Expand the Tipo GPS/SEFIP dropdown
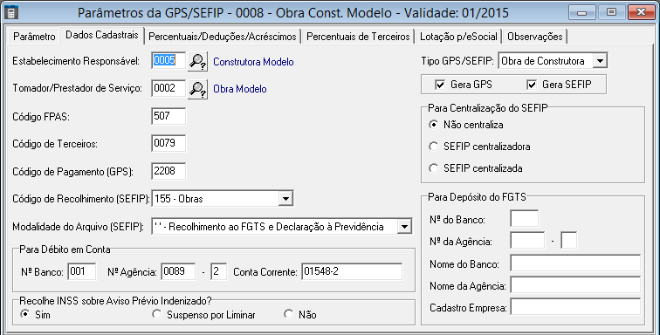The width and height of the screenshot is (660, 335). click(600, 61)
